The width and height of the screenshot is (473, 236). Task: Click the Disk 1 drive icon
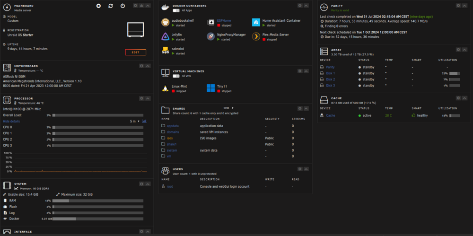click(x=322, y=73)
